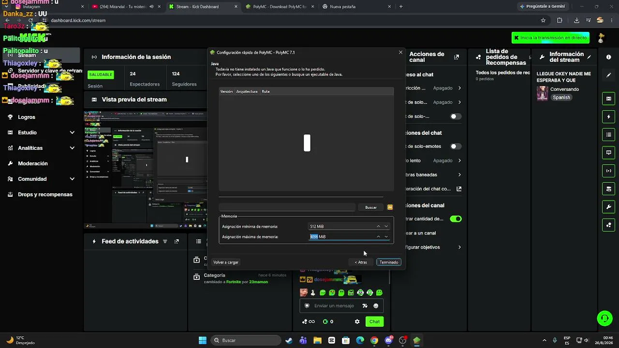Open the Fortnite category link
This screenshot has width=619, height=348.
233,282
